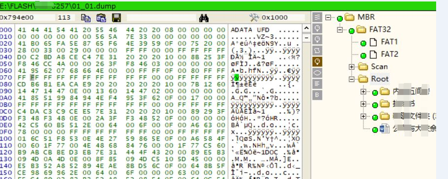Click the binoculars search icon
This screenshot has width=448, height=179.
pos(204,18)
